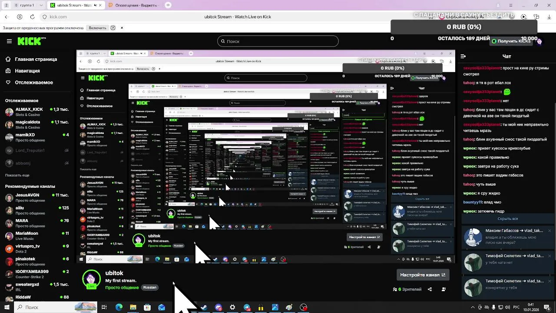
Task: Select the ubitok Stream browser tab
Action: pos(76,5)
